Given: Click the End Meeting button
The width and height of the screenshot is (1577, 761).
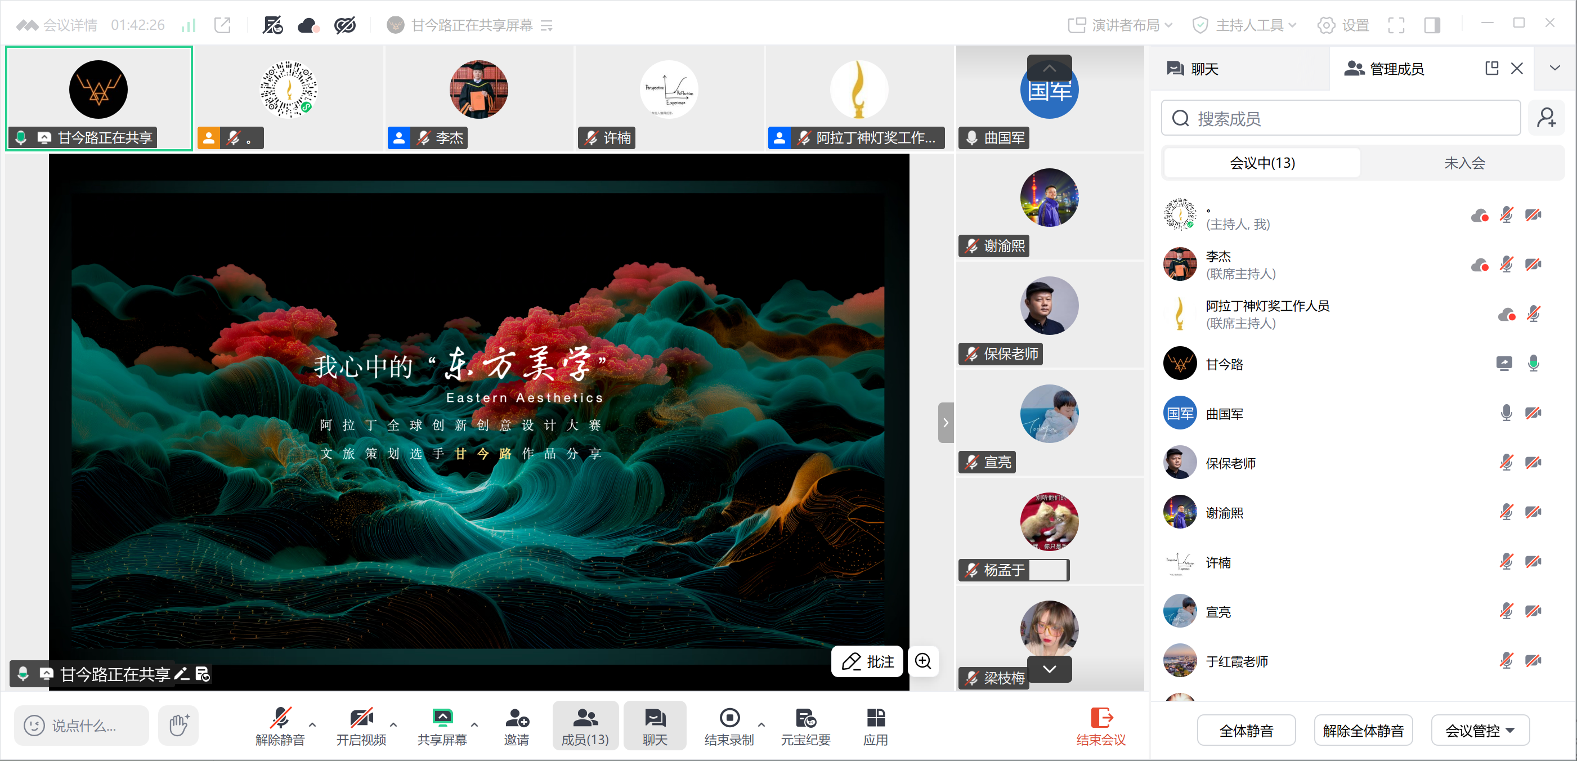Looking at the screenshot, I should (1101, 727).
